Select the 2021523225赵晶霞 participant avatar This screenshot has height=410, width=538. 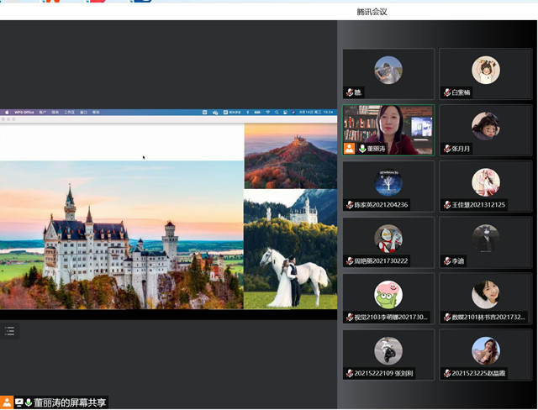click(x=486, y=350)
